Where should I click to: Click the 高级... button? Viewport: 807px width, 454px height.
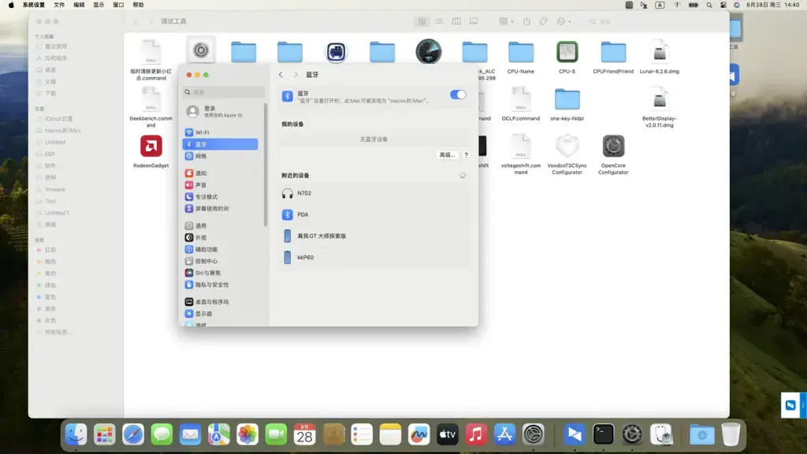coord(447,155)
